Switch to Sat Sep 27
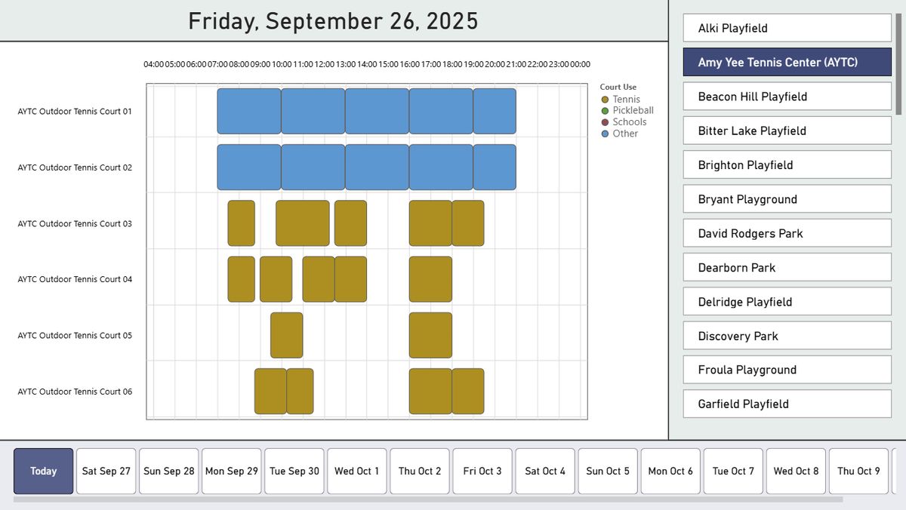906x510 pixels. (106, 472)
